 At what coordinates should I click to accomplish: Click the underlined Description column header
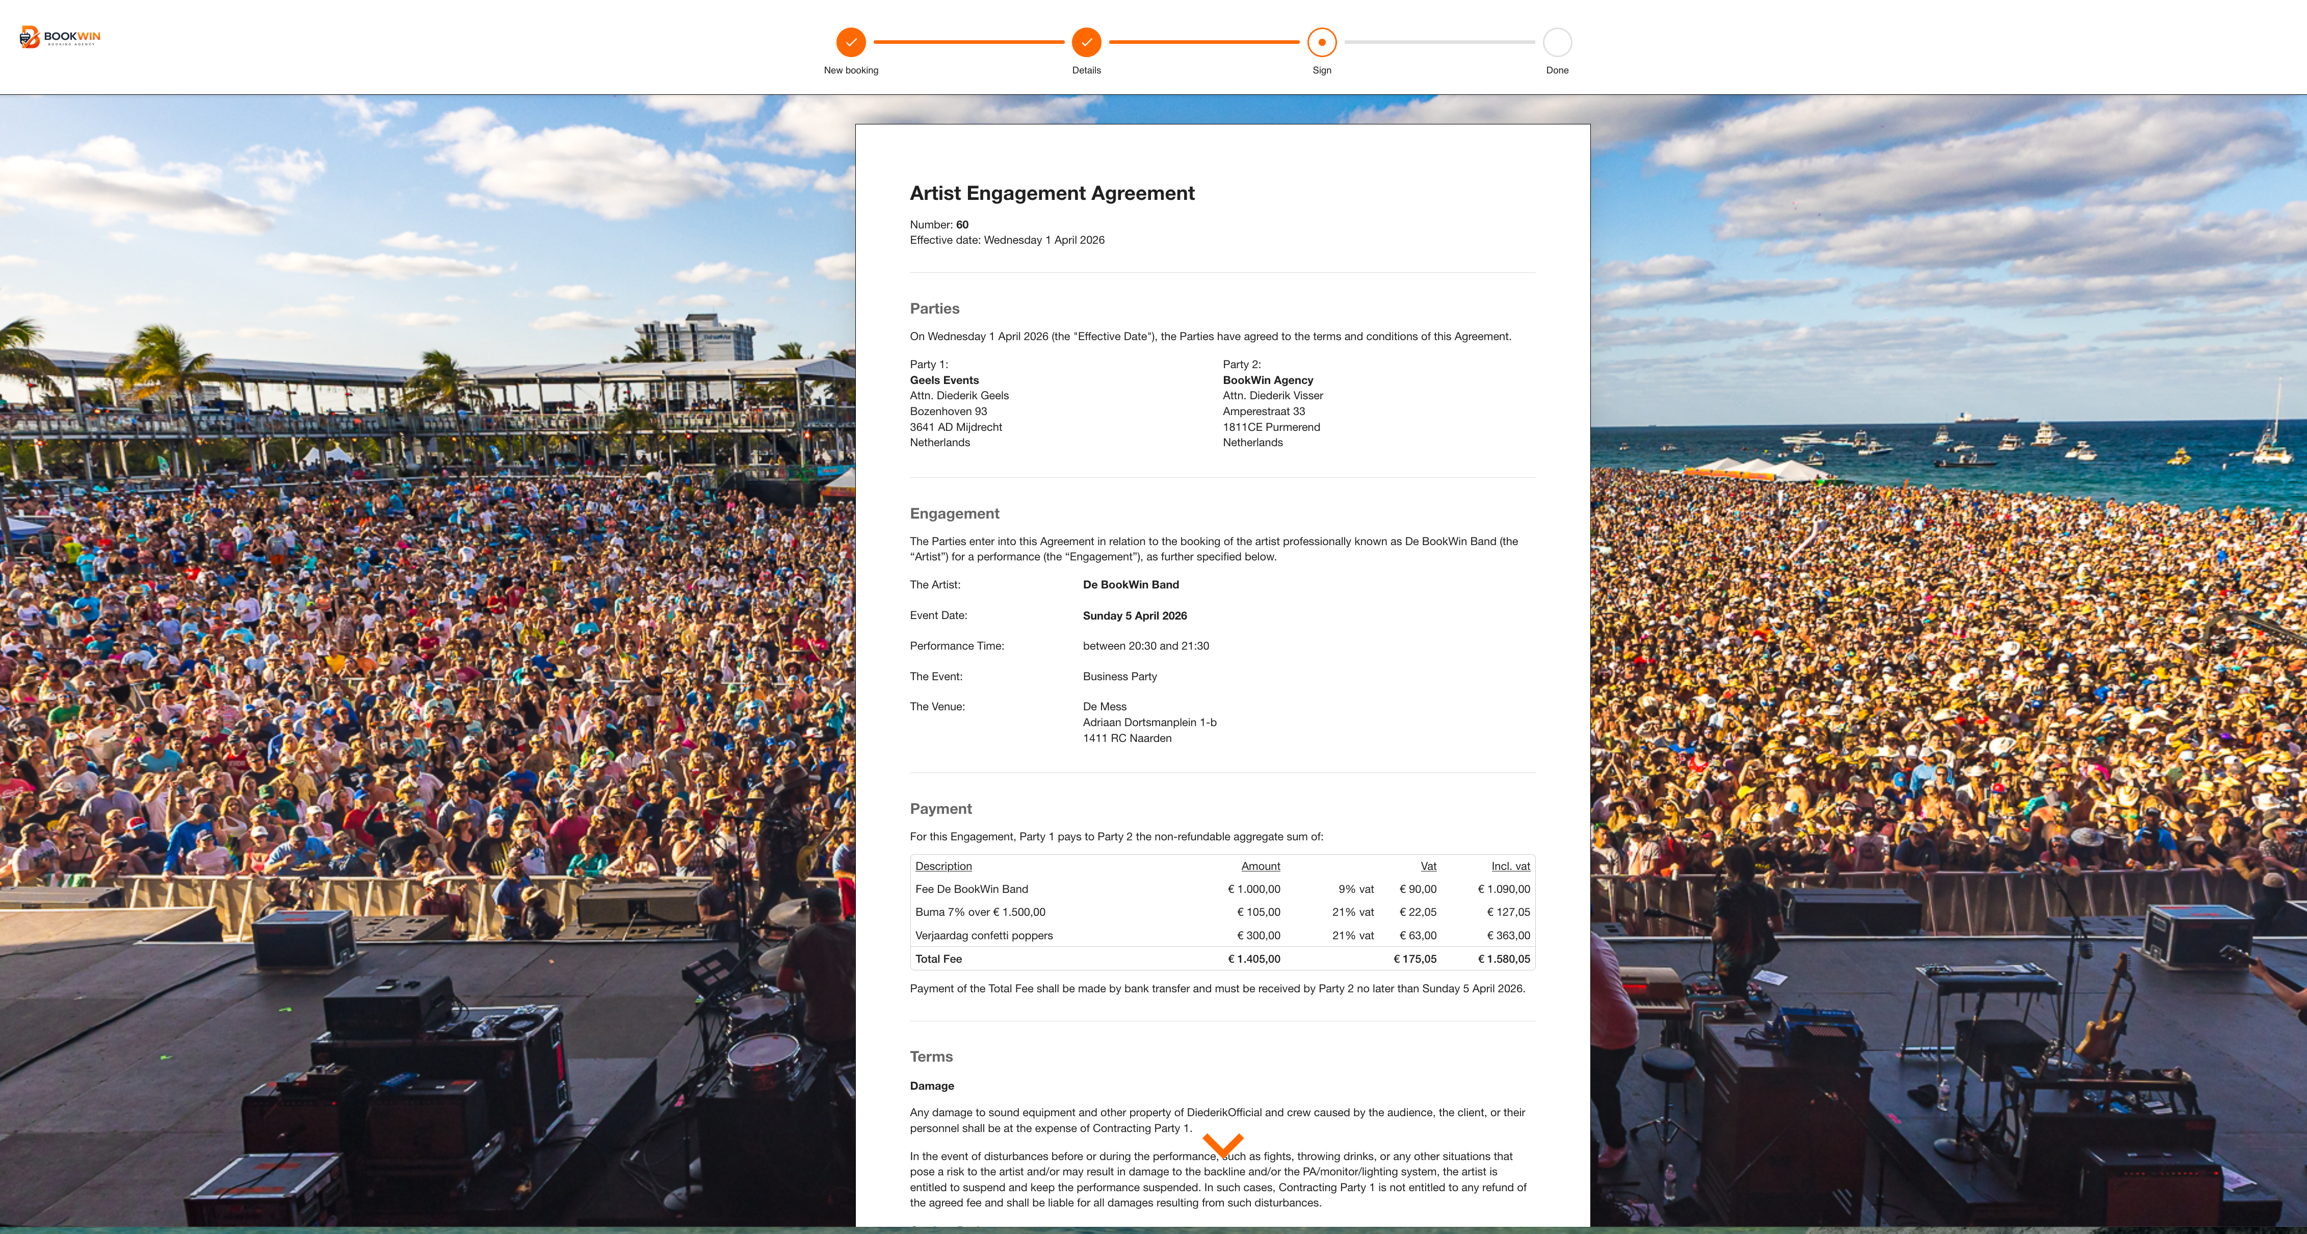point(943,866)
